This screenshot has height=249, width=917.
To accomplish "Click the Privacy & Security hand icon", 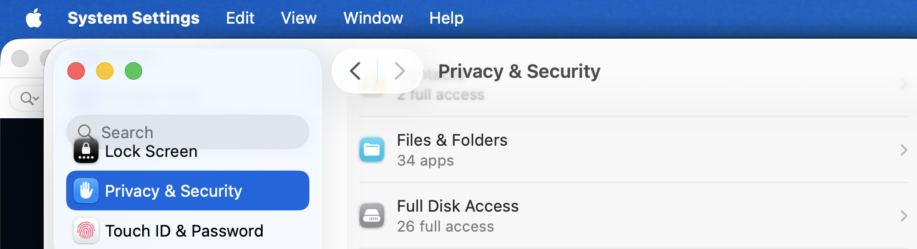I will click(86, 190).
